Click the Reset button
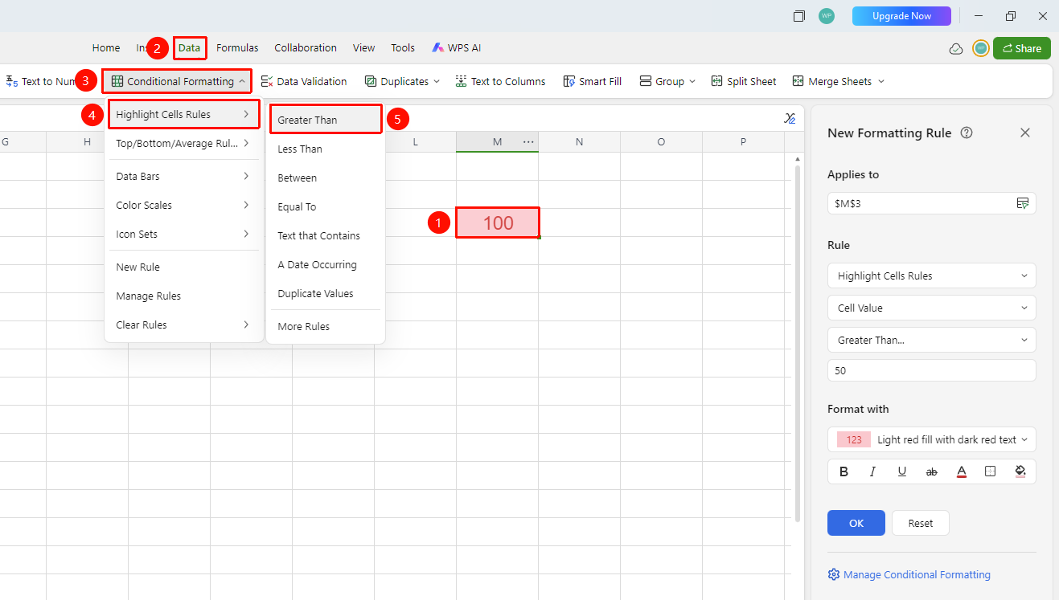 [921, 523]
